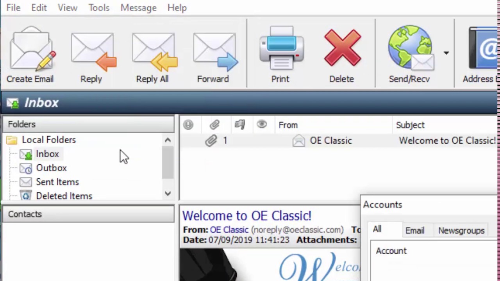Image resolution: width=500 pixels, height=281 pixels.
Task: Open the Help menu
Action: [177, 8]
